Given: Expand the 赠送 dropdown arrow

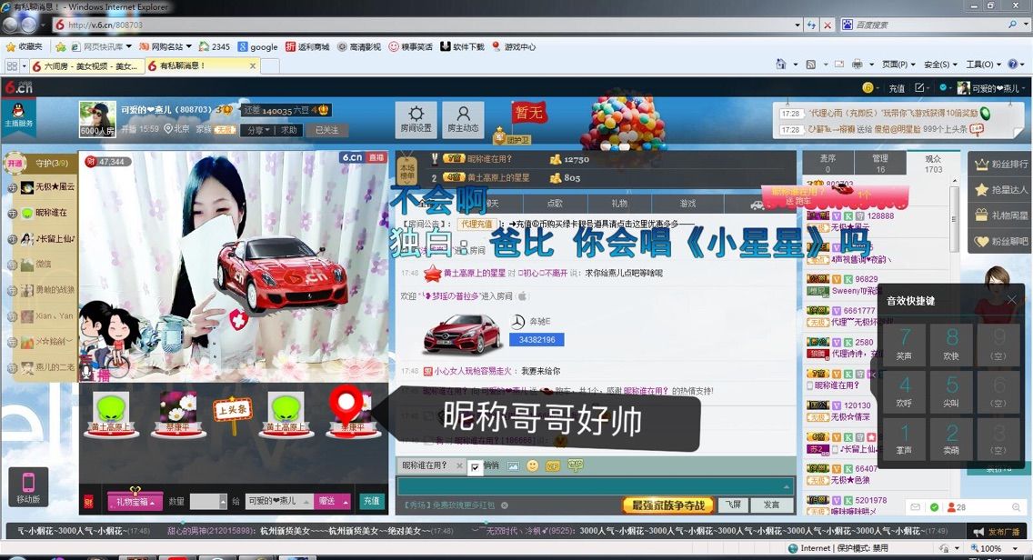Looking at the screenshot, I should pyautogui.click(x=346, y=502).
